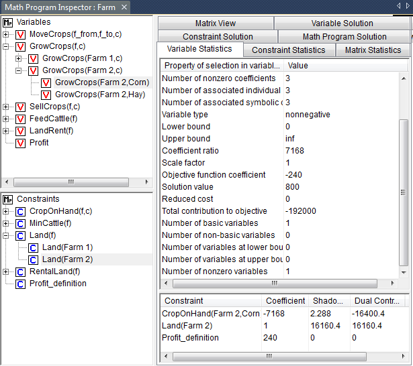Screen dimensions: 413x366
Task: Click the Solution value 800 cell
Action: [292, 187]
